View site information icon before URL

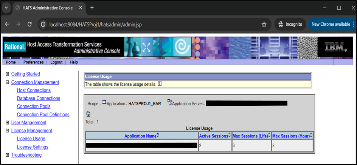click(x=43, y=24)
